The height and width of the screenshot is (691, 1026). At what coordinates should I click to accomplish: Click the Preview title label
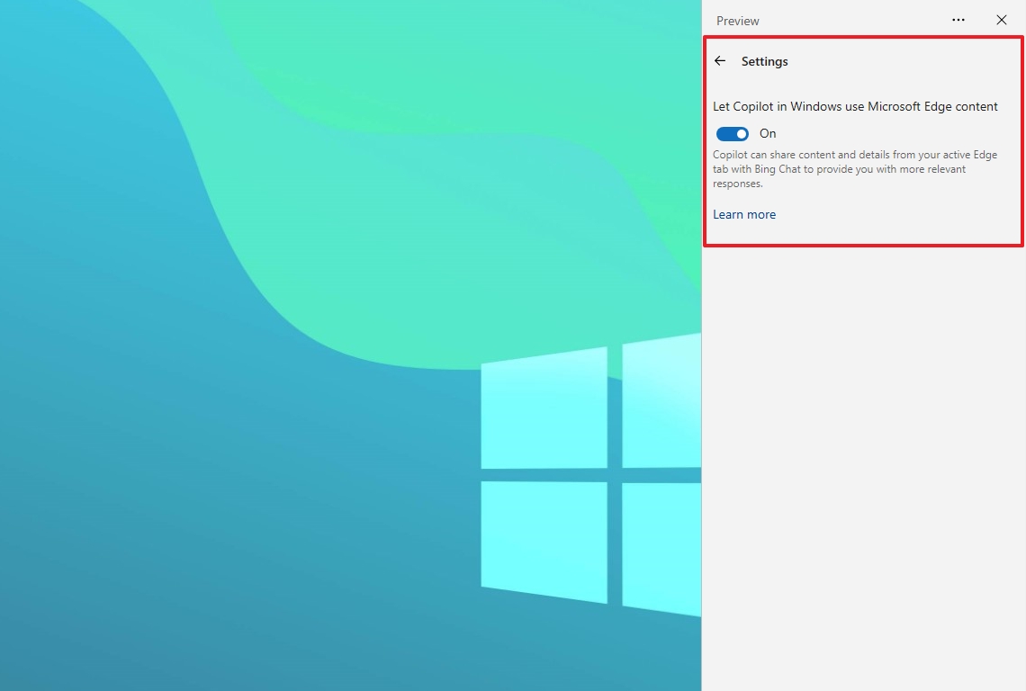click(x=737, y=21)
